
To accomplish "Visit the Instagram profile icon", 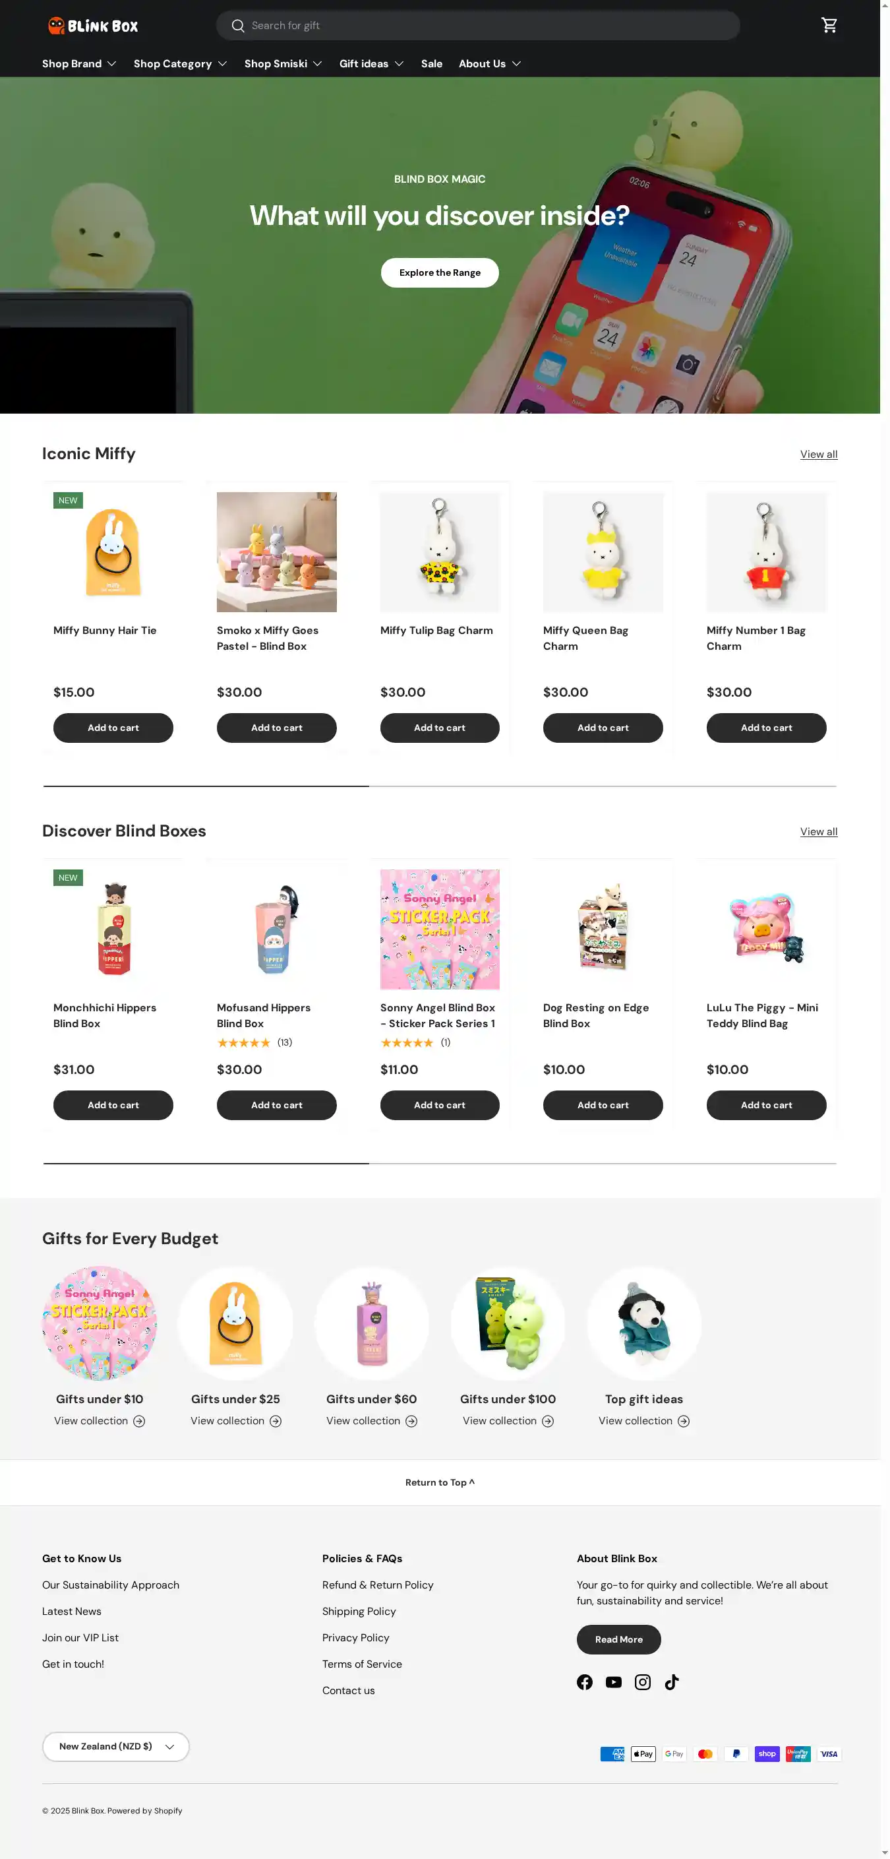I will point(642,1682).
